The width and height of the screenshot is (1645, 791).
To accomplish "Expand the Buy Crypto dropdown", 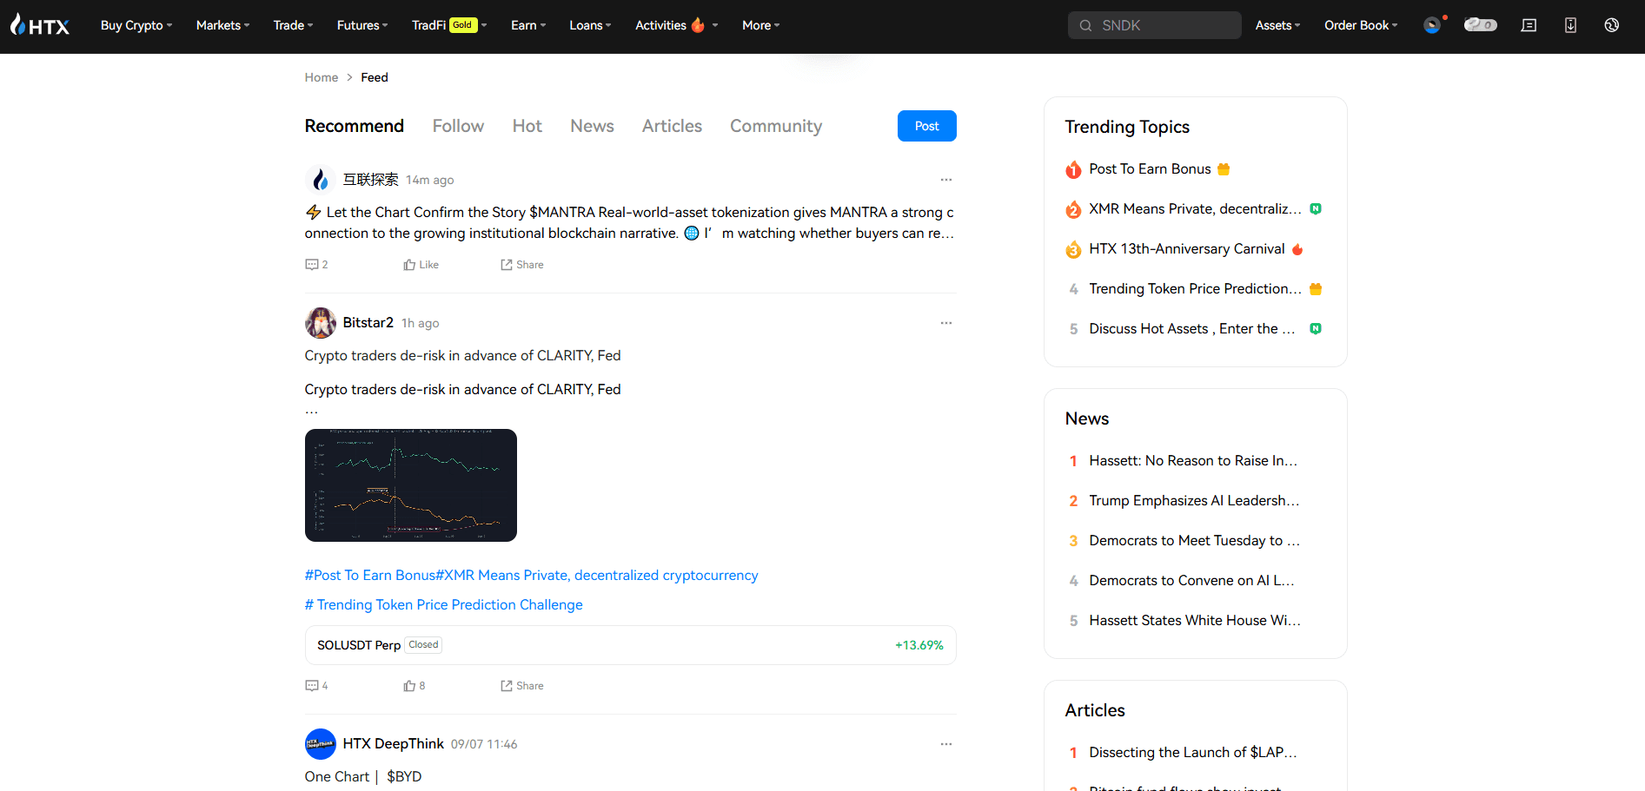I will (x=136, y=25).
